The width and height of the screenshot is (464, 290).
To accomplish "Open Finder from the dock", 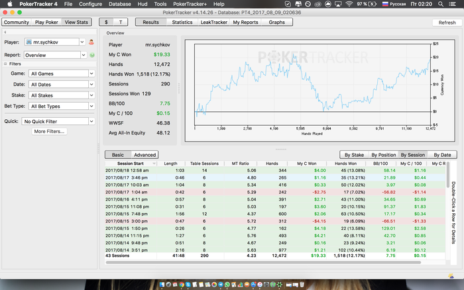I will point(162,285).
